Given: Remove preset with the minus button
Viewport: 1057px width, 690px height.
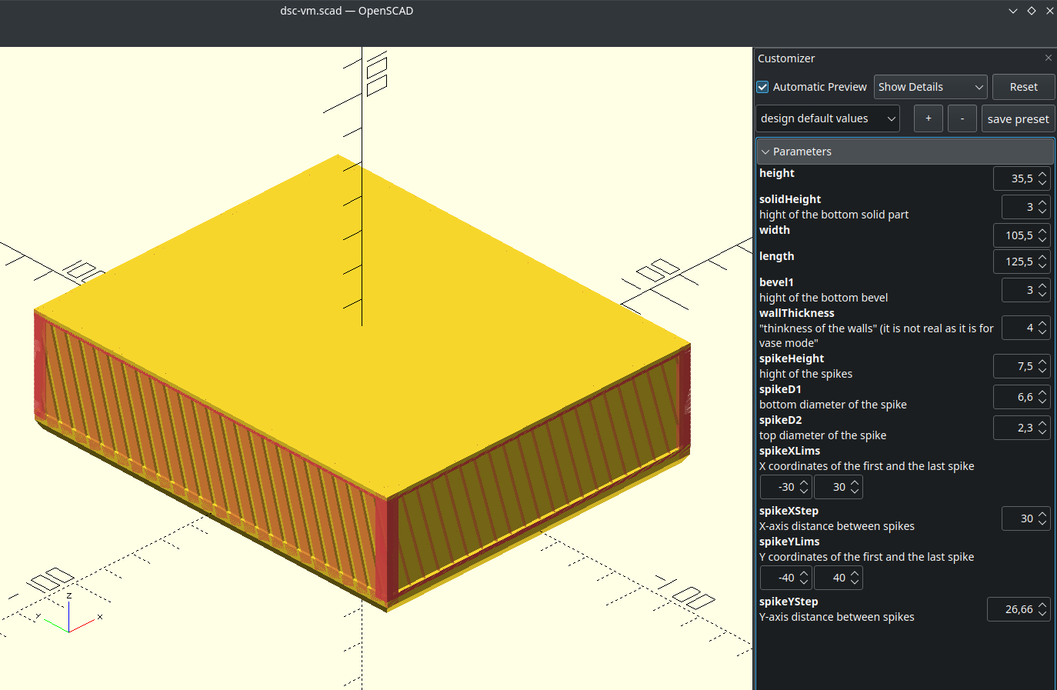Looking at the screenshot, I should [962, 118].
